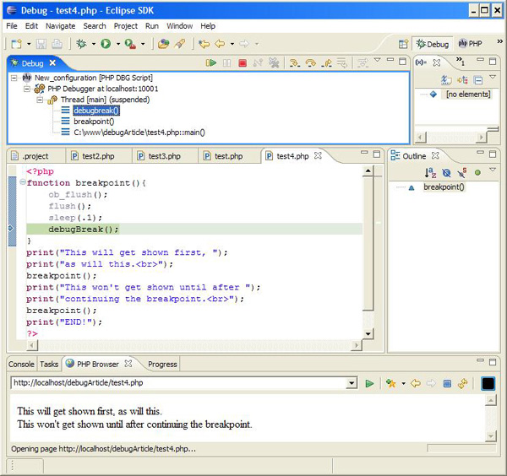The image size is (507, 476).
Task: Open the Run menu
Action: coord(151,26)
